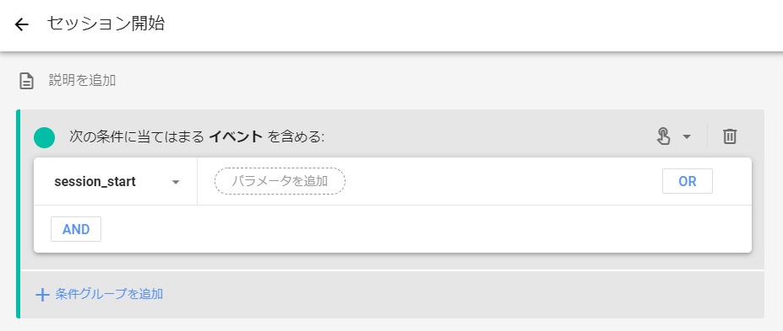Click 条件グループを追加 link

tap(109, 294)
